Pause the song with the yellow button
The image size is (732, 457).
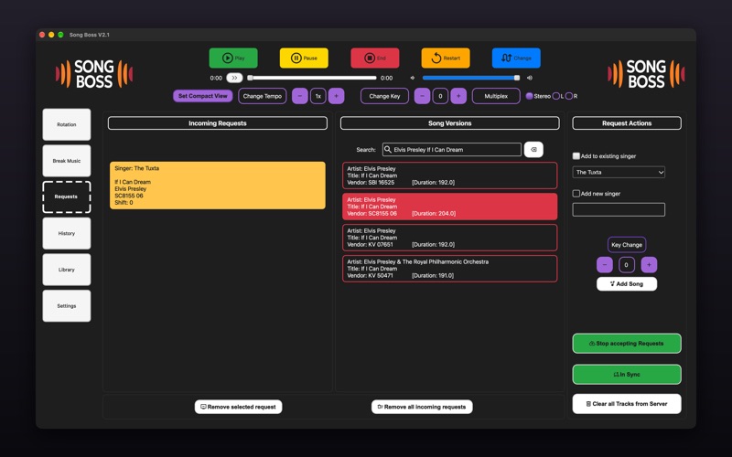tap(304, 58)
